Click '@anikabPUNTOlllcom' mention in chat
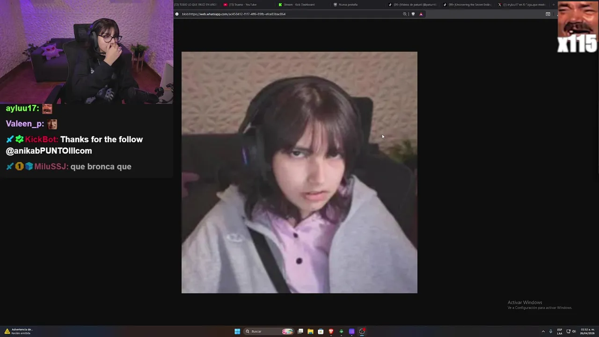This screenshot has height=337, width=599. point(49,151)
